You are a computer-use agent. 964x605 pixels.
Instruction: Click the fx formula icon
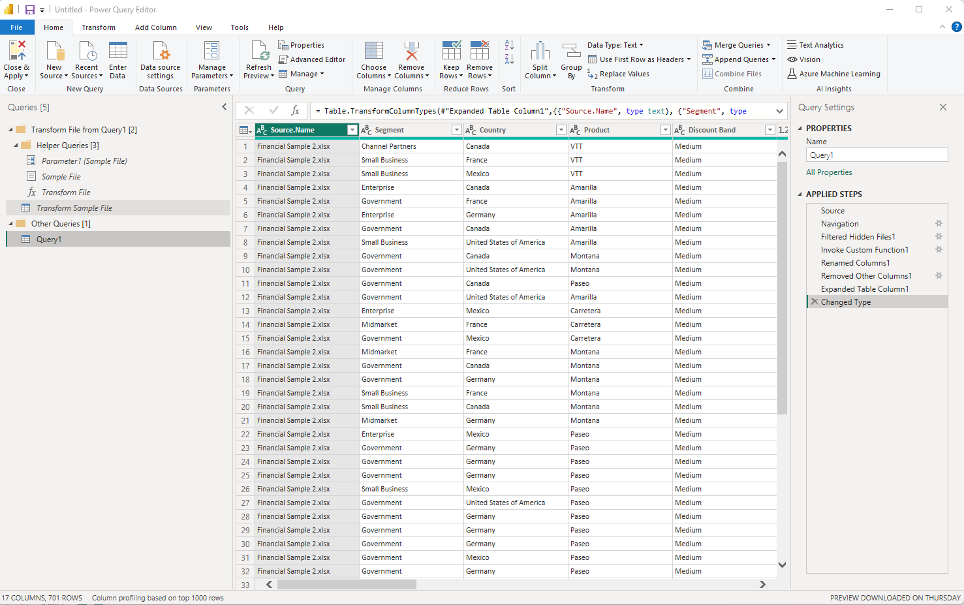tap(295, 110)
